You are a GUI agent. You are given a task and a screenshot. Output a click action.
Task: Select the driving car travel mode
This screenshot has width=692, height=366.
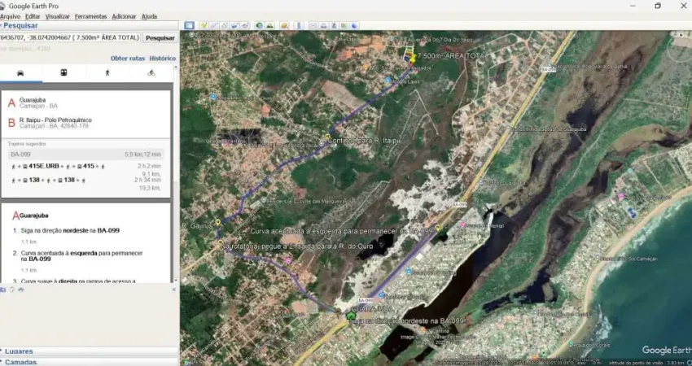(x=21, y=72)
